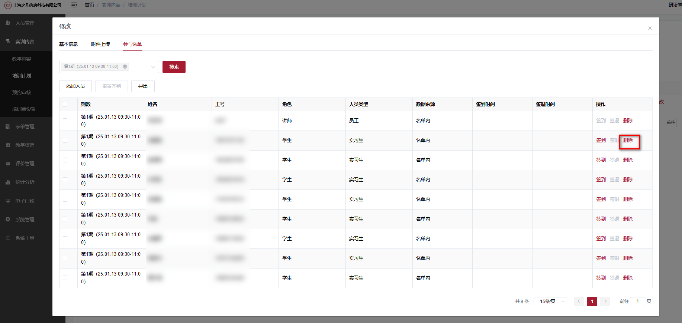The width and height of the screenshot is (682, 323).
Task: Click 首页 breadcrumb link
Action: 89,5
